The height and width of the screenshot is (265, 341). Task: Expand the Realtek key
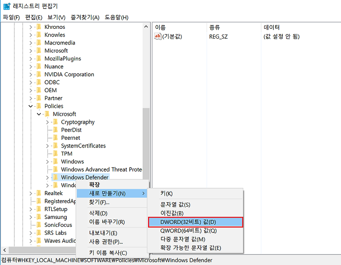(x=31, y=193)
